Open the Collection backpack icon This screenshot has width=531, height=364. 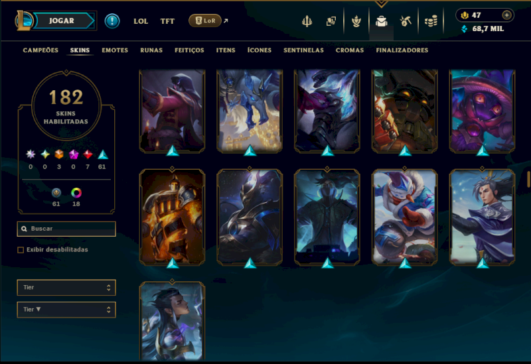[x=381, y=21]
